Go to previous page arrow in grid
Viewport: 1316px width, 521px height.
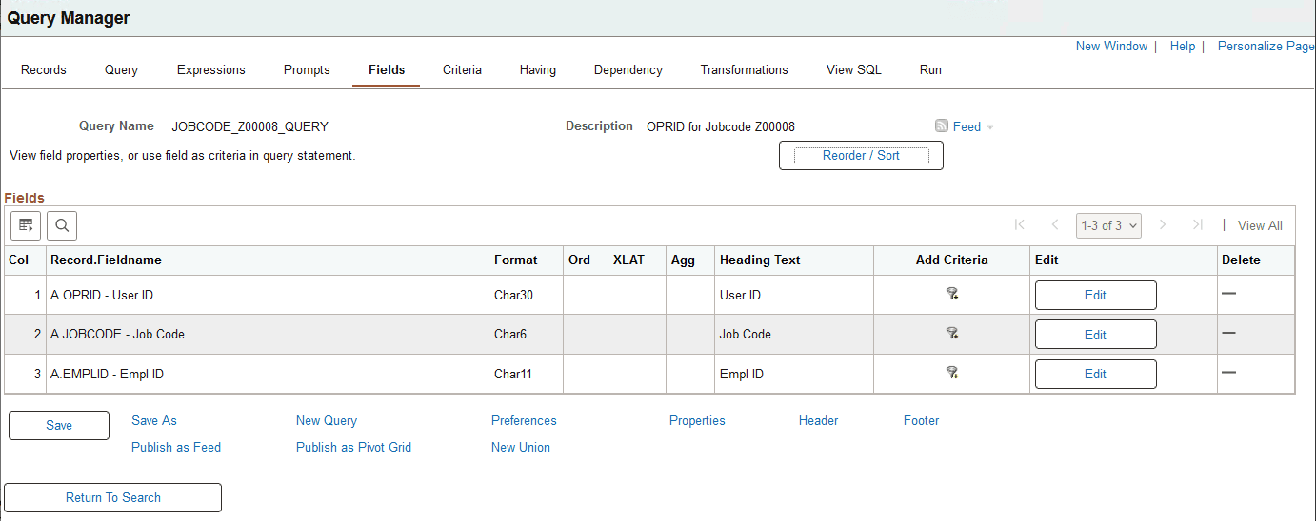[1055, 225]
